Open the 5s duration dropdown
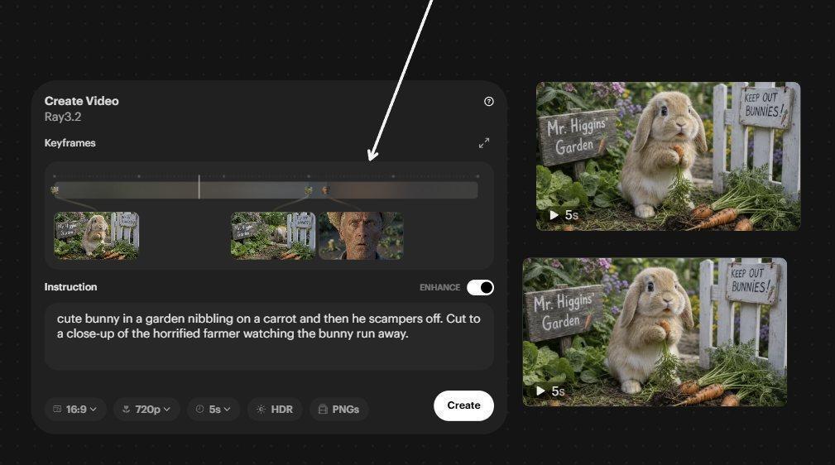The width and height of the screenshot is (835, 465). tap(213, 409)
